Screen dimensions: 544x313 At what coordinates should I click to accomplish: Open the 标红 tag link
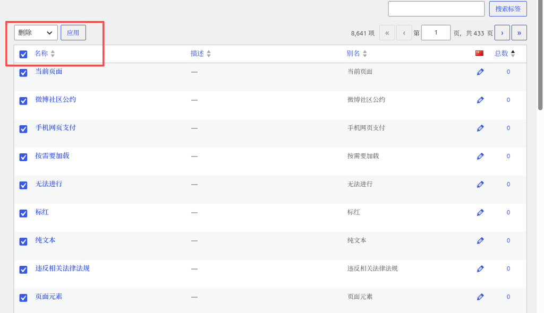point(42,212)
